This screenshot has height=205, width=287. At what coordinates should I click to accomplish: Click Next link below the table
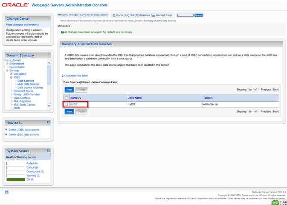[x=276, y=111]
